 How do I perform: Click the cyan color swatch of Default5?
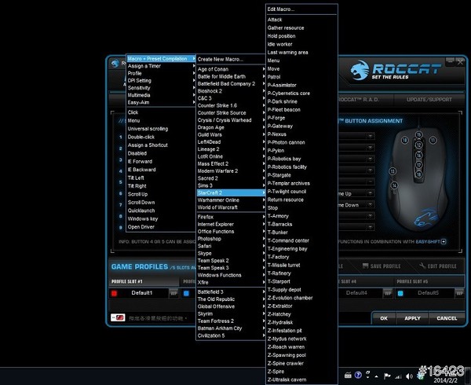click(x=400, y=293)
